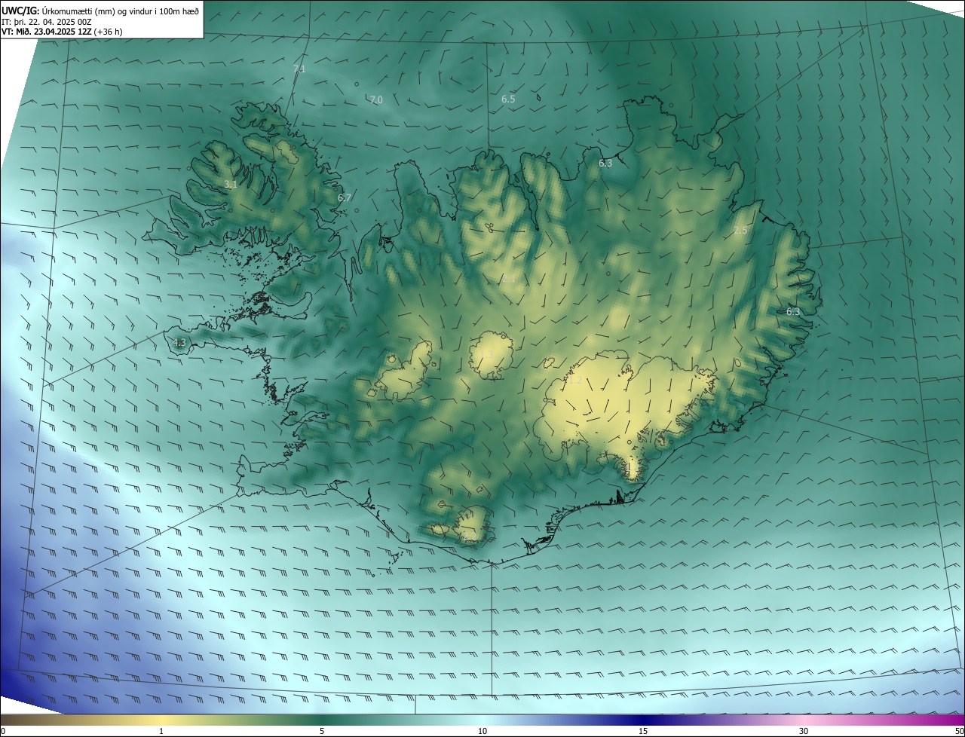This screenshot has width=965, height=737.
Task: Click the 2.5 value label on the map
Action: [740, 231]
